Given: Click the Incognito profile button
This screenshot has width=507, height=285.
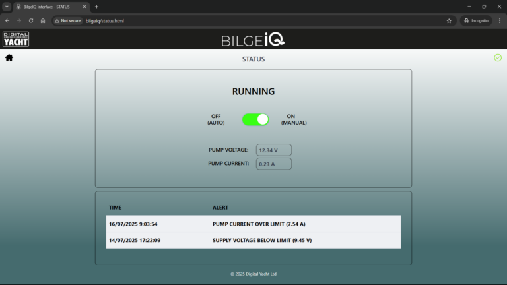Looking at the screenshot, I should tap(475, 20).
